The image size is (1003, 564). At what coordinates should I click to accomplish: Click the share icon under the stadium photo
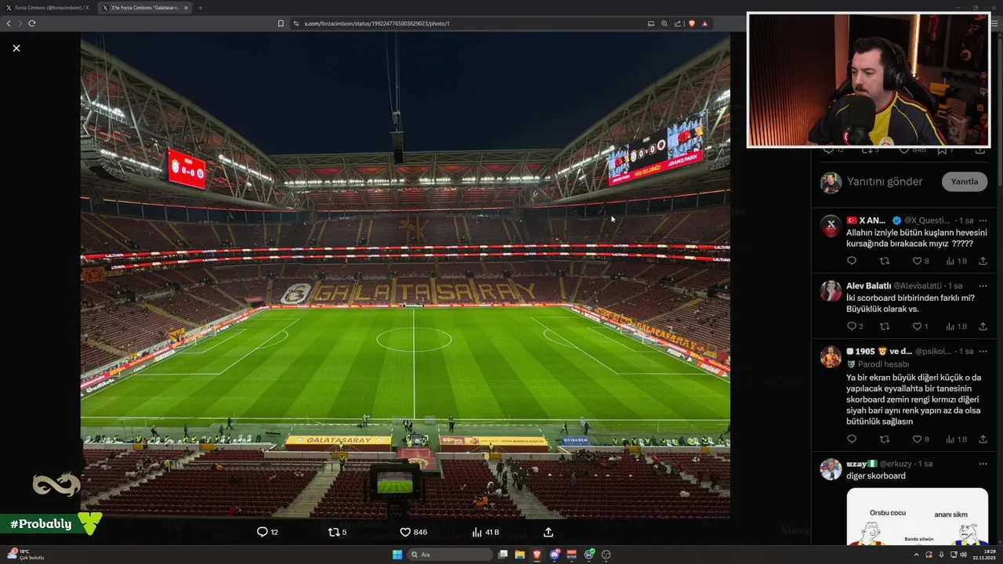pos(549,532)
